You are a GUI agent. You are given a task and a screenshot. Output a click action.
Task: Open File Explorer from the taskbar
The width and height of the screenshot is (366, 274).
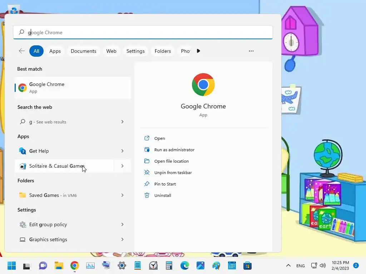click(59, 265)
